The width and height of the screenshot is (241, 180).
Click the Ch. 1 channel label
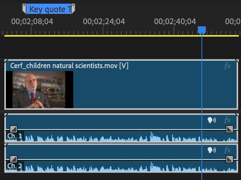[x=15, y=136]
